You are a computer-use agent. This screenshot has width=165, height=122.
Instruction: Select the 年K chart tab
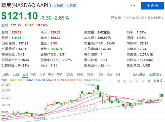pyautogui.click(x=59, y=75)
